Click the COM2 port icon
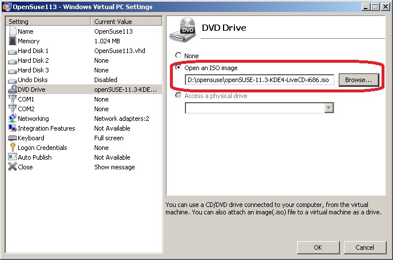The image size is (393, 260). [13, 109]
